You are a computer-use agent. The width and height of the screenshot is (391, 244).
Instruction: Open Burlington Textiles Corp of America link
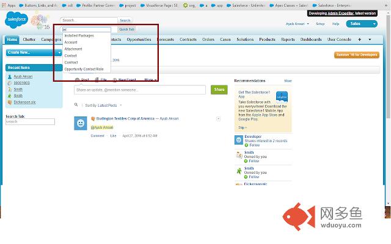125,118
